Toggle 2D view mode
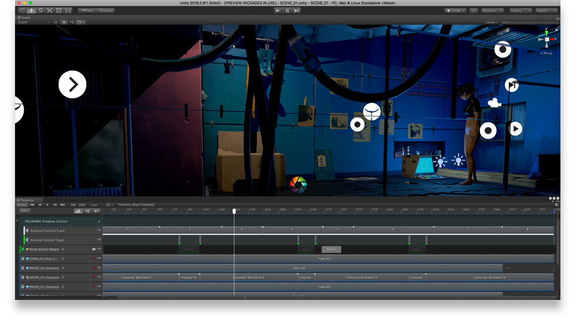The image size is (576, 331). 55,22
